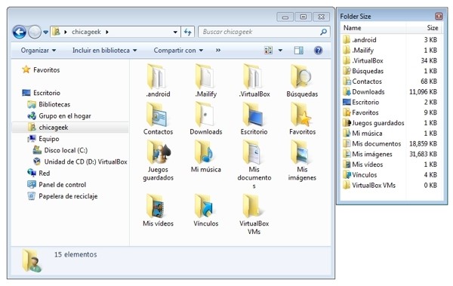This screenshot has width=453, height=286.
Task: Show more toolbar commands chevron
Action: click(218, 51)
